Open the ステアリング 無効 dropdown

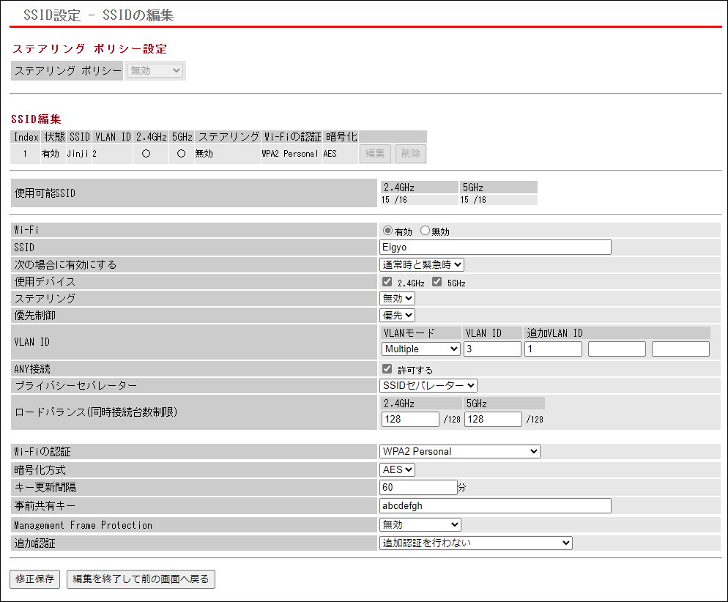click(x=398, y=299)
